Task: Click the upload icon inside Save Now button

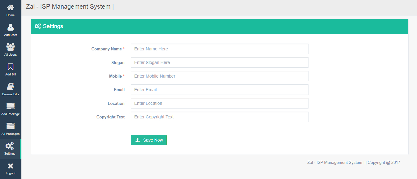Action: tap(138, 140)
